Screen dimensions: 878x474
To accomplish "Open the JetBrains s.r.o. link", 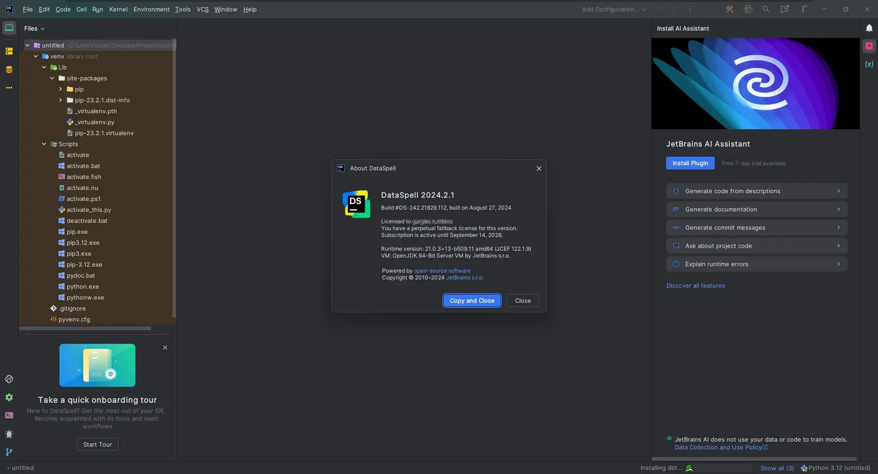I will pos(464,278).
